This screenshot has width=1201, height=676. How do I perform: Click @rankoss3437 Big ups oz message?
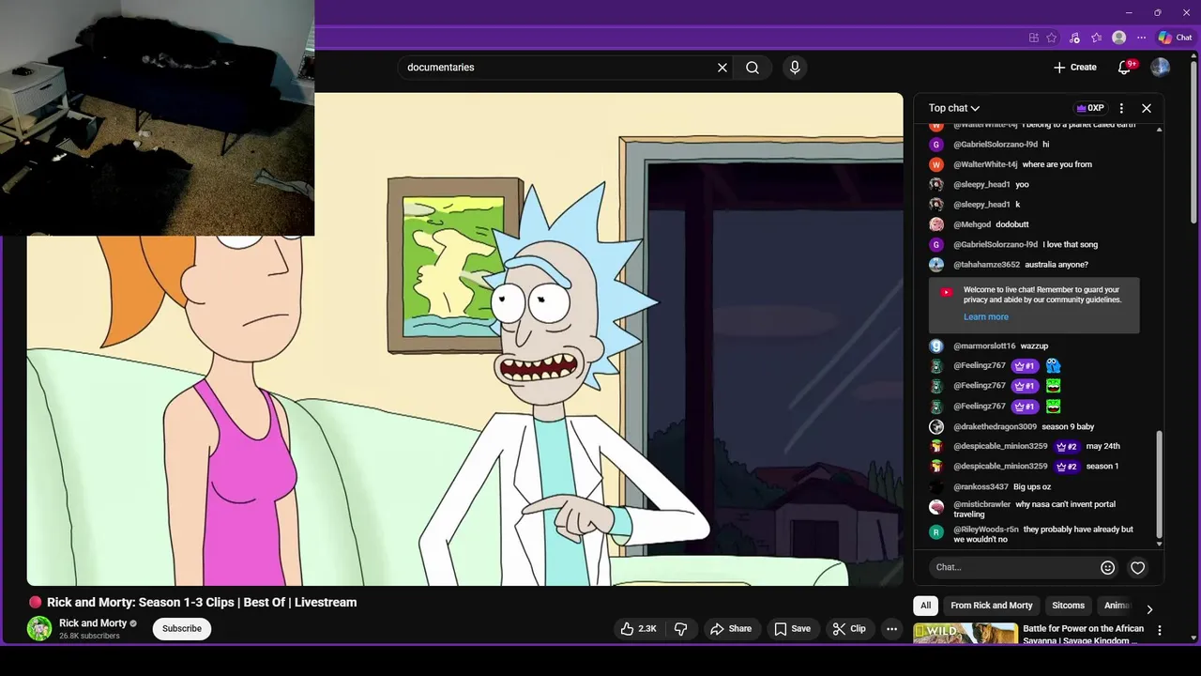click(1034, 487)
